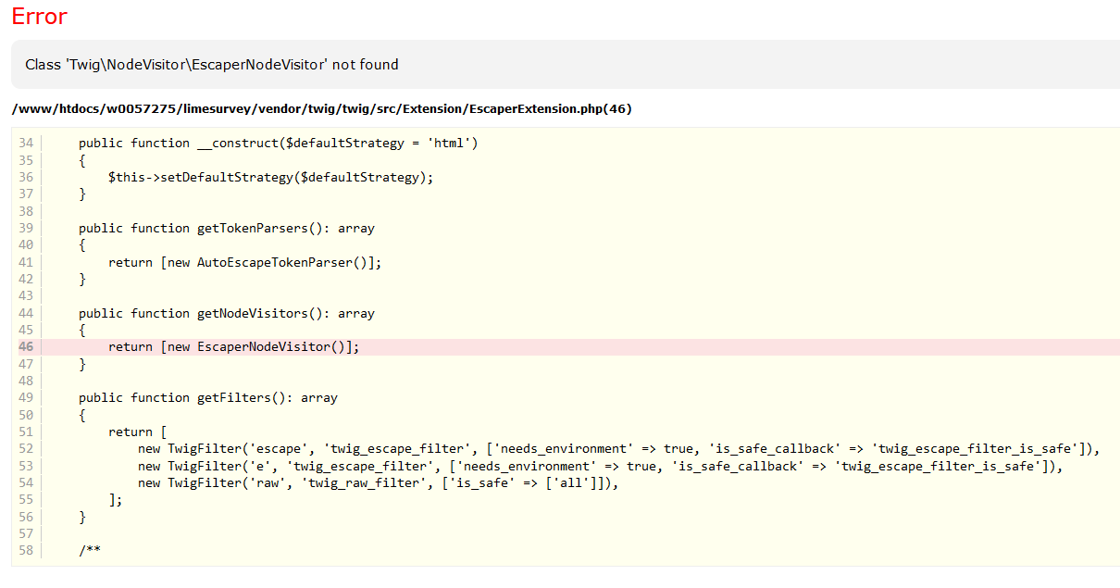Click the comment opener on line 58

(90, 551)
